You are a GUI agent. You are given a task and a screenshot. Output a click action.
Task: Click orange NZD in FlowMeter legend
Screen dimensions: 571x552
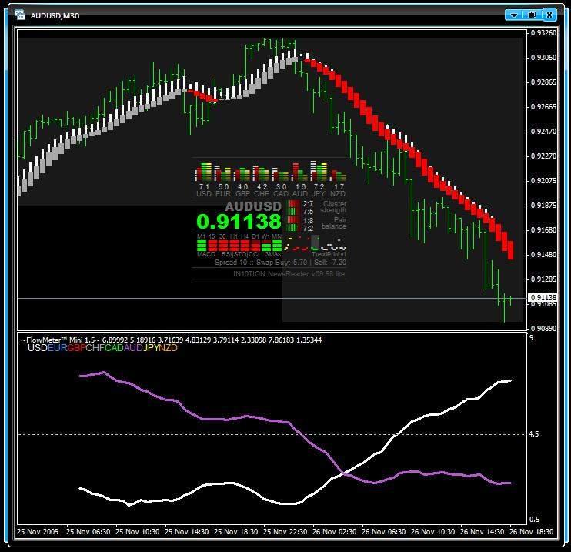coord(168,348)
